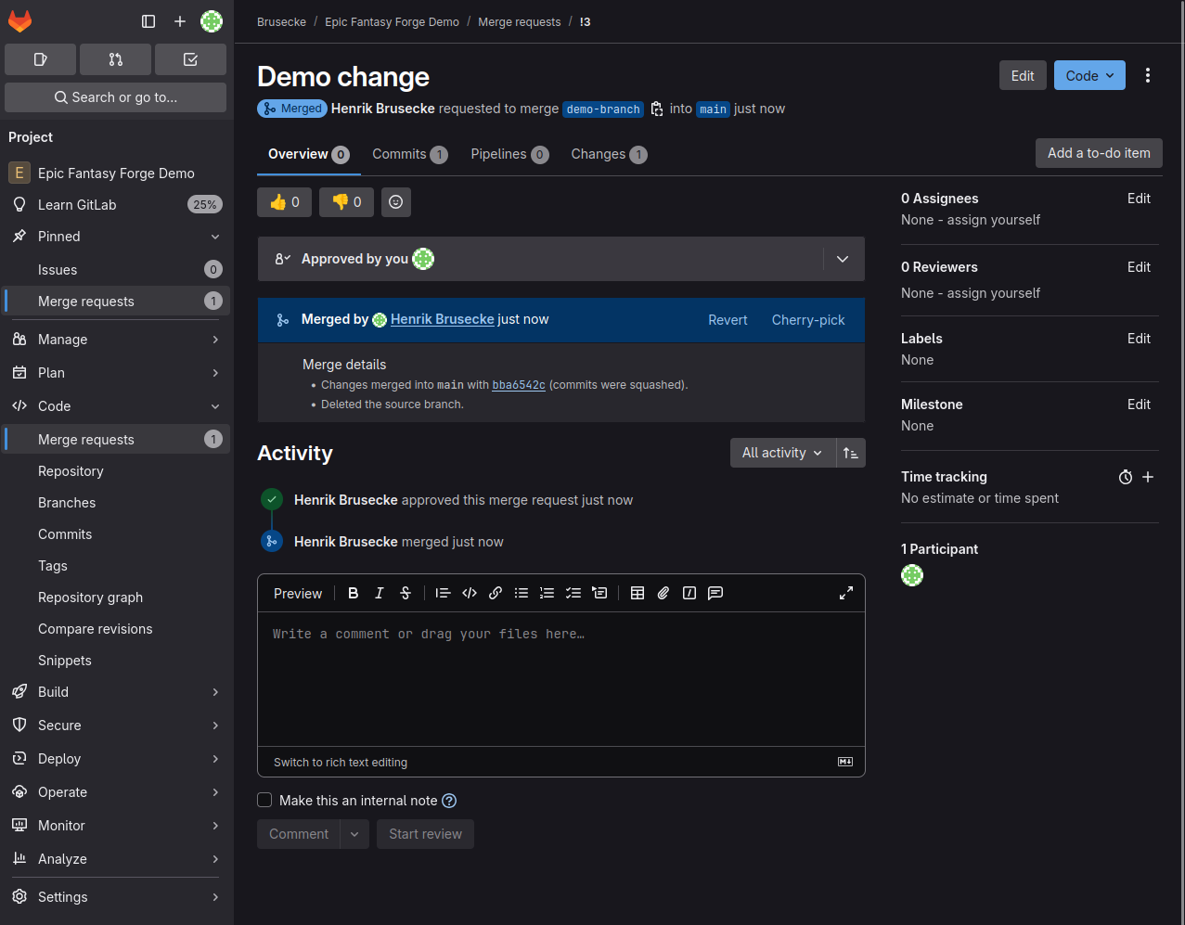
Task: Open the to-do list shortcut icon
Action: tap(190, 59)
